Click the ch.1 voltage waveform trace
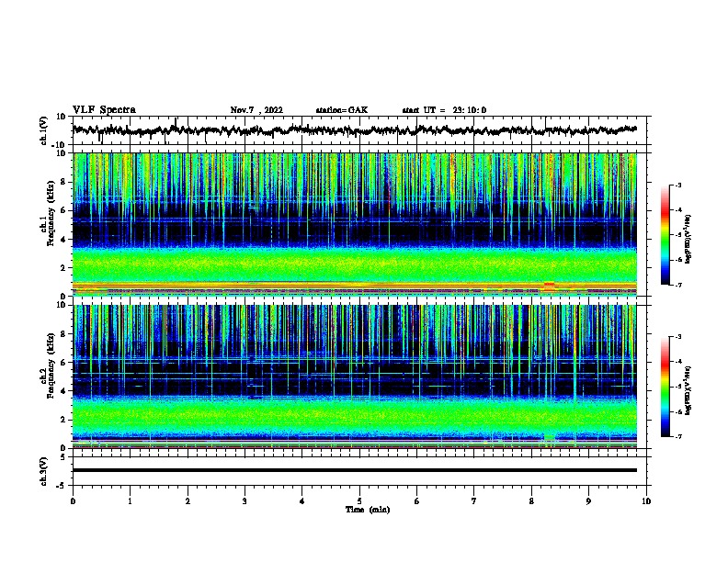The image size is (728, 562). click(354, 130)
